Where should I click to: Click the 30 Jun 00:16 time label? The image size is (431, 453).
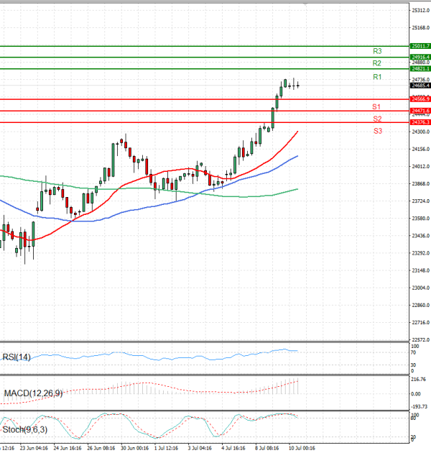tap(135, 449)
